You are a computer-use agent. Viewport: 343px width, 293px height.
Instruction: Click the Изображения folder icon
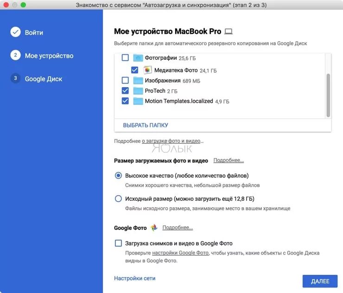(x=138, y=81)
